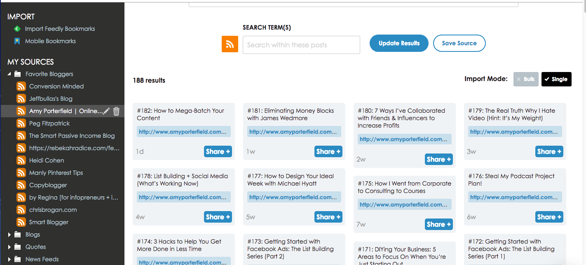Open the URL link in post #175 card

pos(405,205)
